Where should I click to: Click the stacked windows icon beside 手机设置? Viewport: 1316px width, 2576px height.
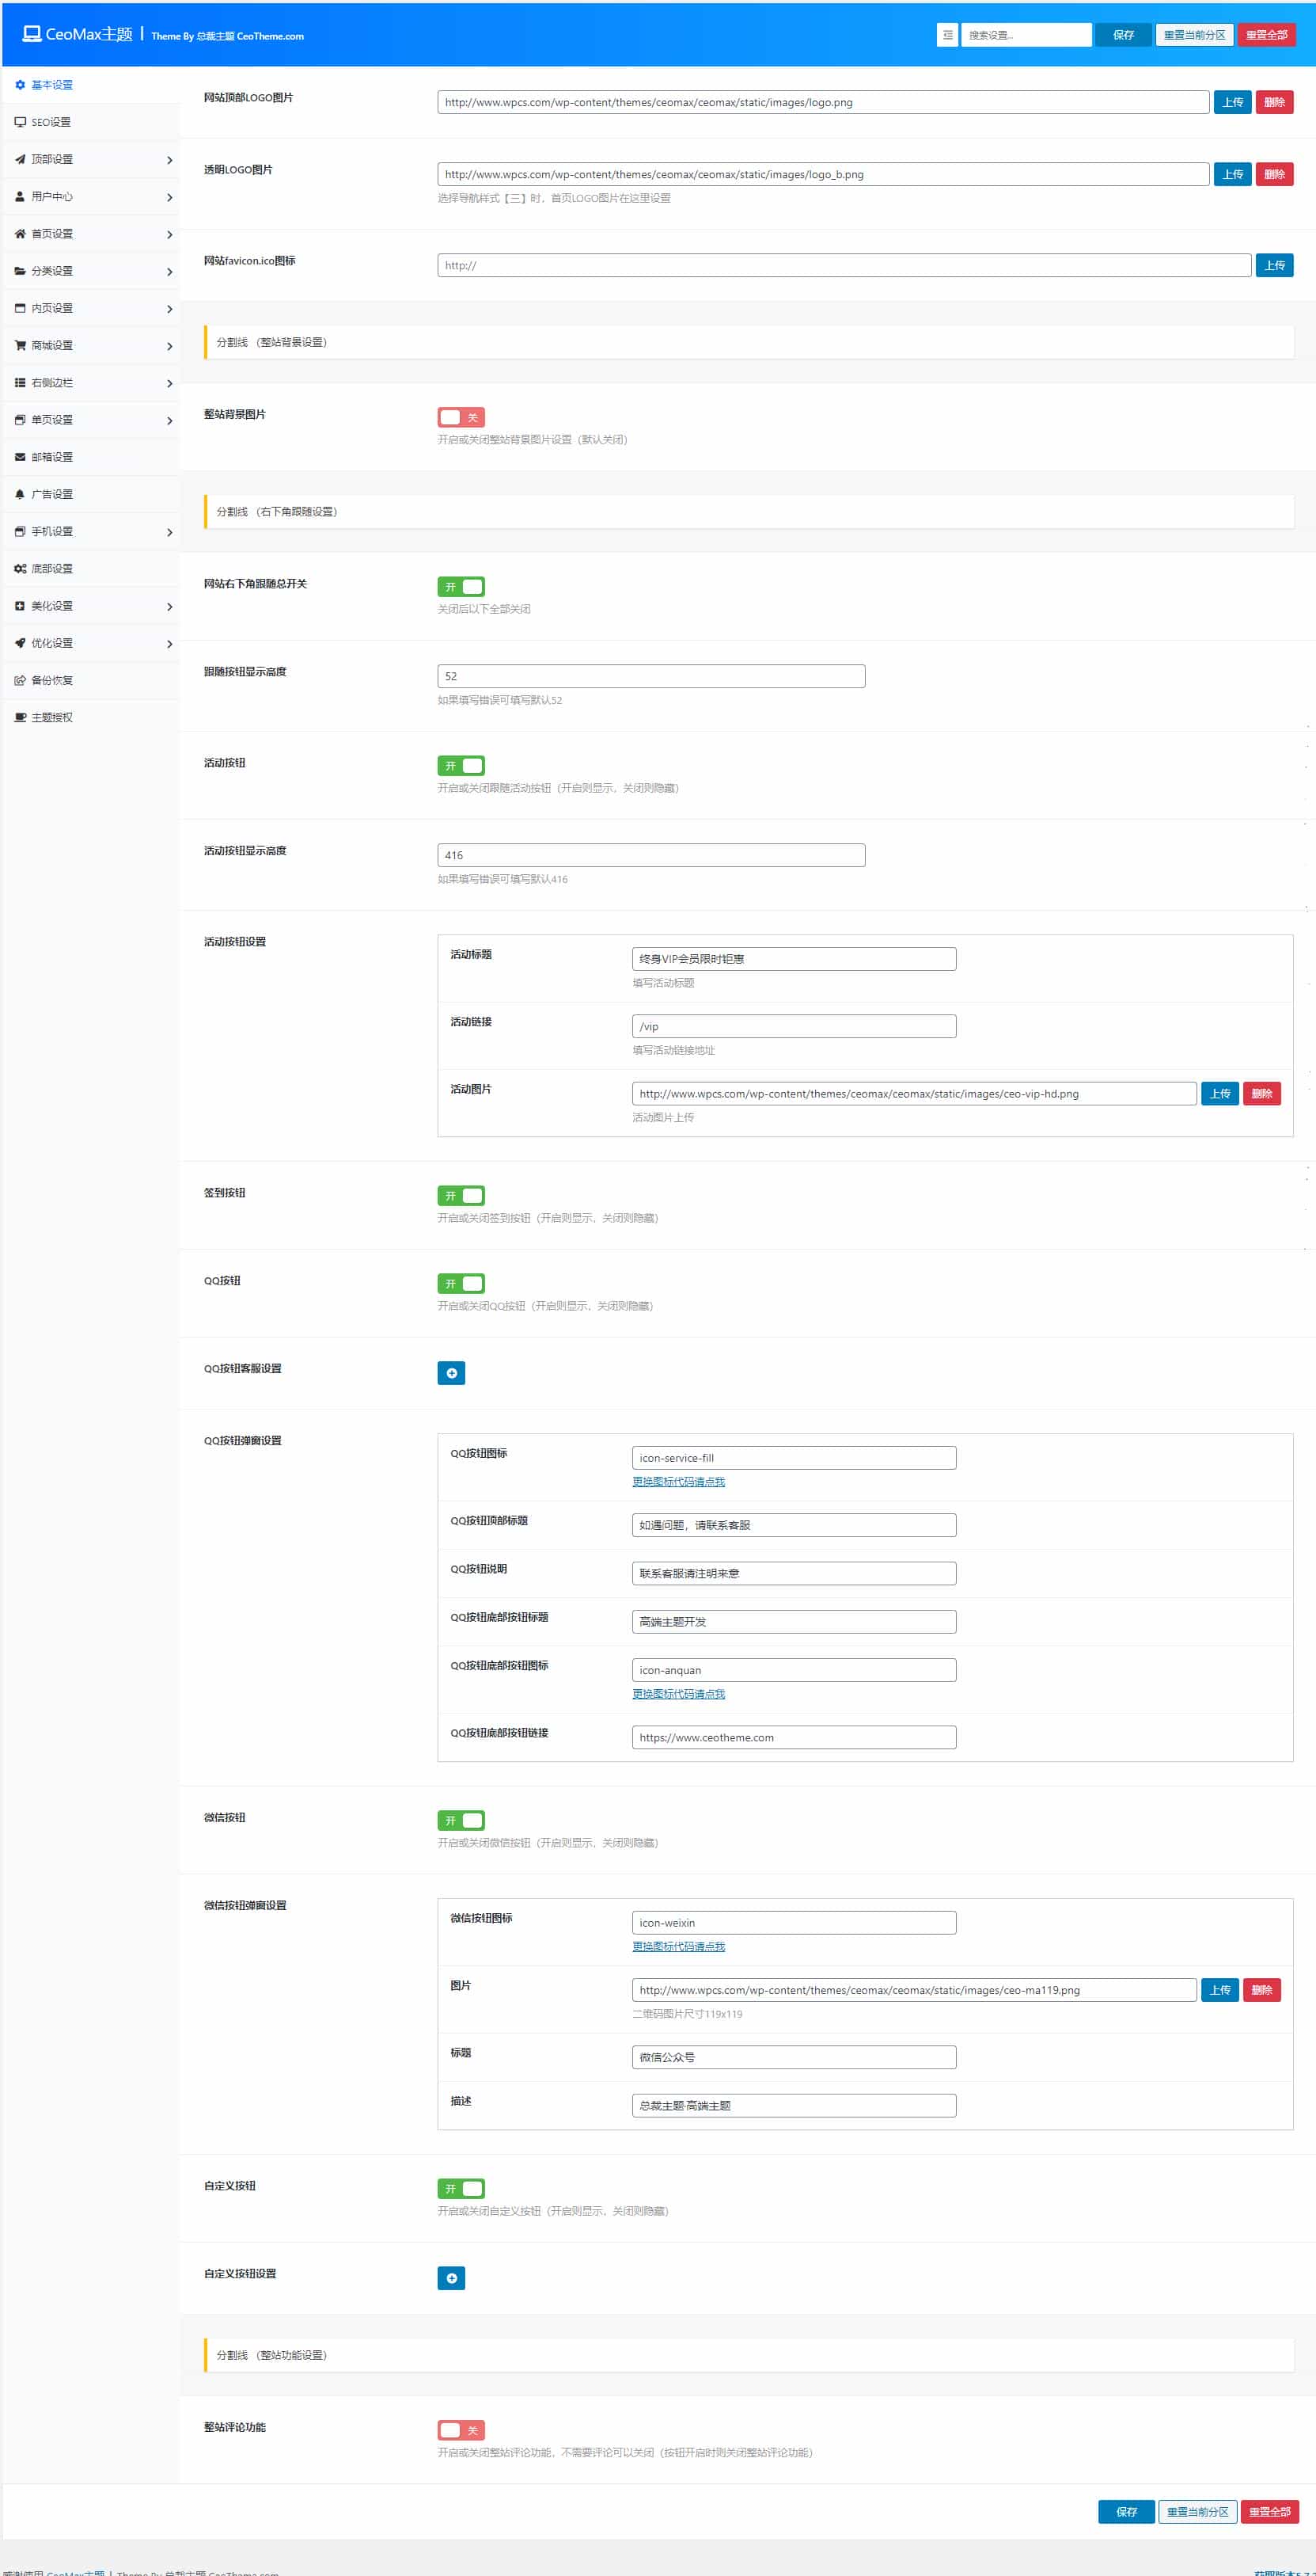click(x=20, y=531)
